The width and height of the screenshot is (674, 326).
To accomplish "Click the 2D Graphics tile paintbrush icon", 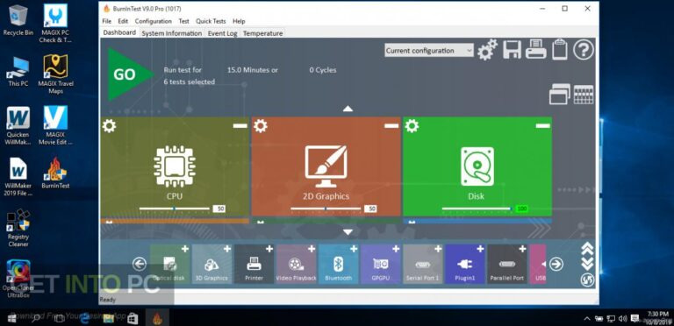I will 326,166.
